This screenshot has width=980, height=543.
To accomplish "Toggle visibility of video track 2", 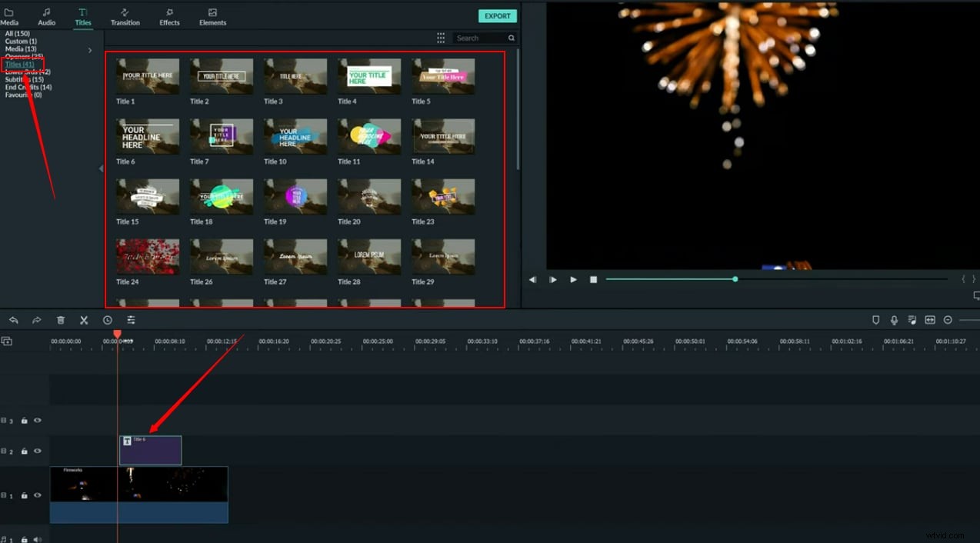I will (x=36, y=451).
